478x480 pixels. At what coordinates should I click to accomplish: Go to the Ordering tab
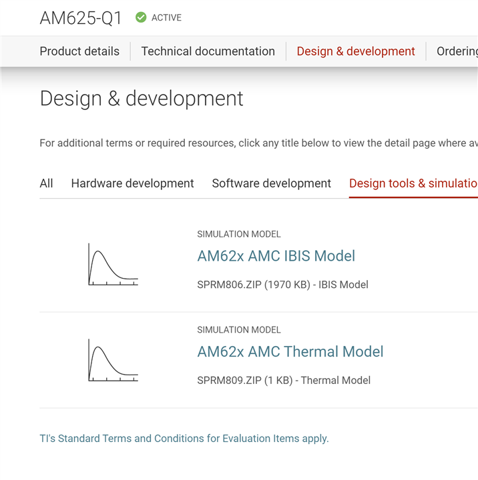[x=457, y=51]
